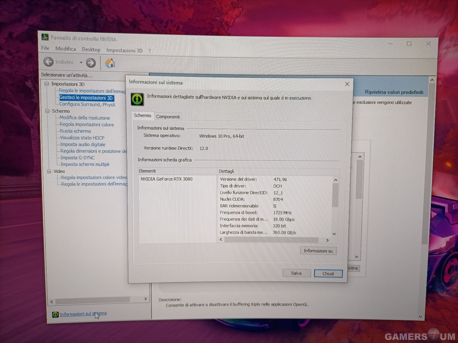Click the Elementi column header
Image resolution: width=458 pixels, height=343 pixels.
click(x=147, y=171)
